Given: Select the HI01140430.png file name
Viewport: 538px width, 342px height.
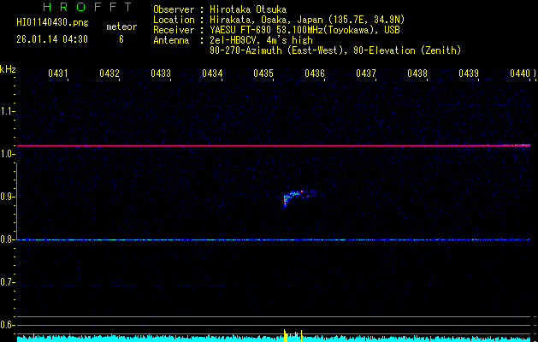Looking at the screenshot, I should click(x=51, y=23).
